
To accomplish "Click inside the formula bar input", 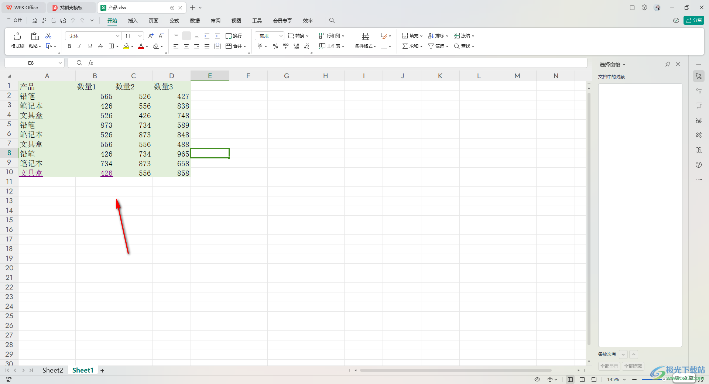I will click(x=342, y=63).
